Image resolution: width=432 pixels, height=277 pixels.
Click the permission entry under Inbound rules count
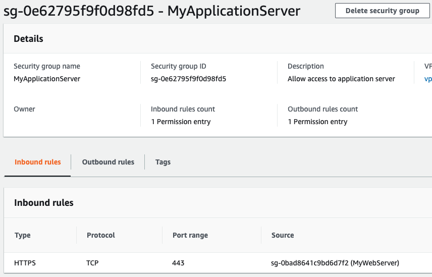click(x=181, y=122)
